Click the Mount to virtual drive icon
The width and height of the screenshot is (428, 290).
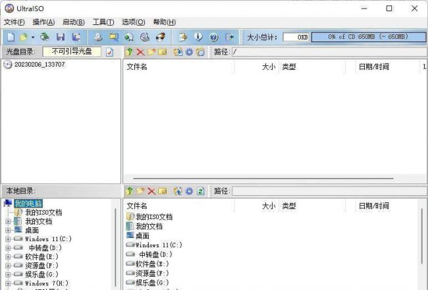pos(145,37)
